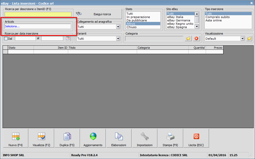Click the Nuovo (F4) button

click(x=15, y=138)
